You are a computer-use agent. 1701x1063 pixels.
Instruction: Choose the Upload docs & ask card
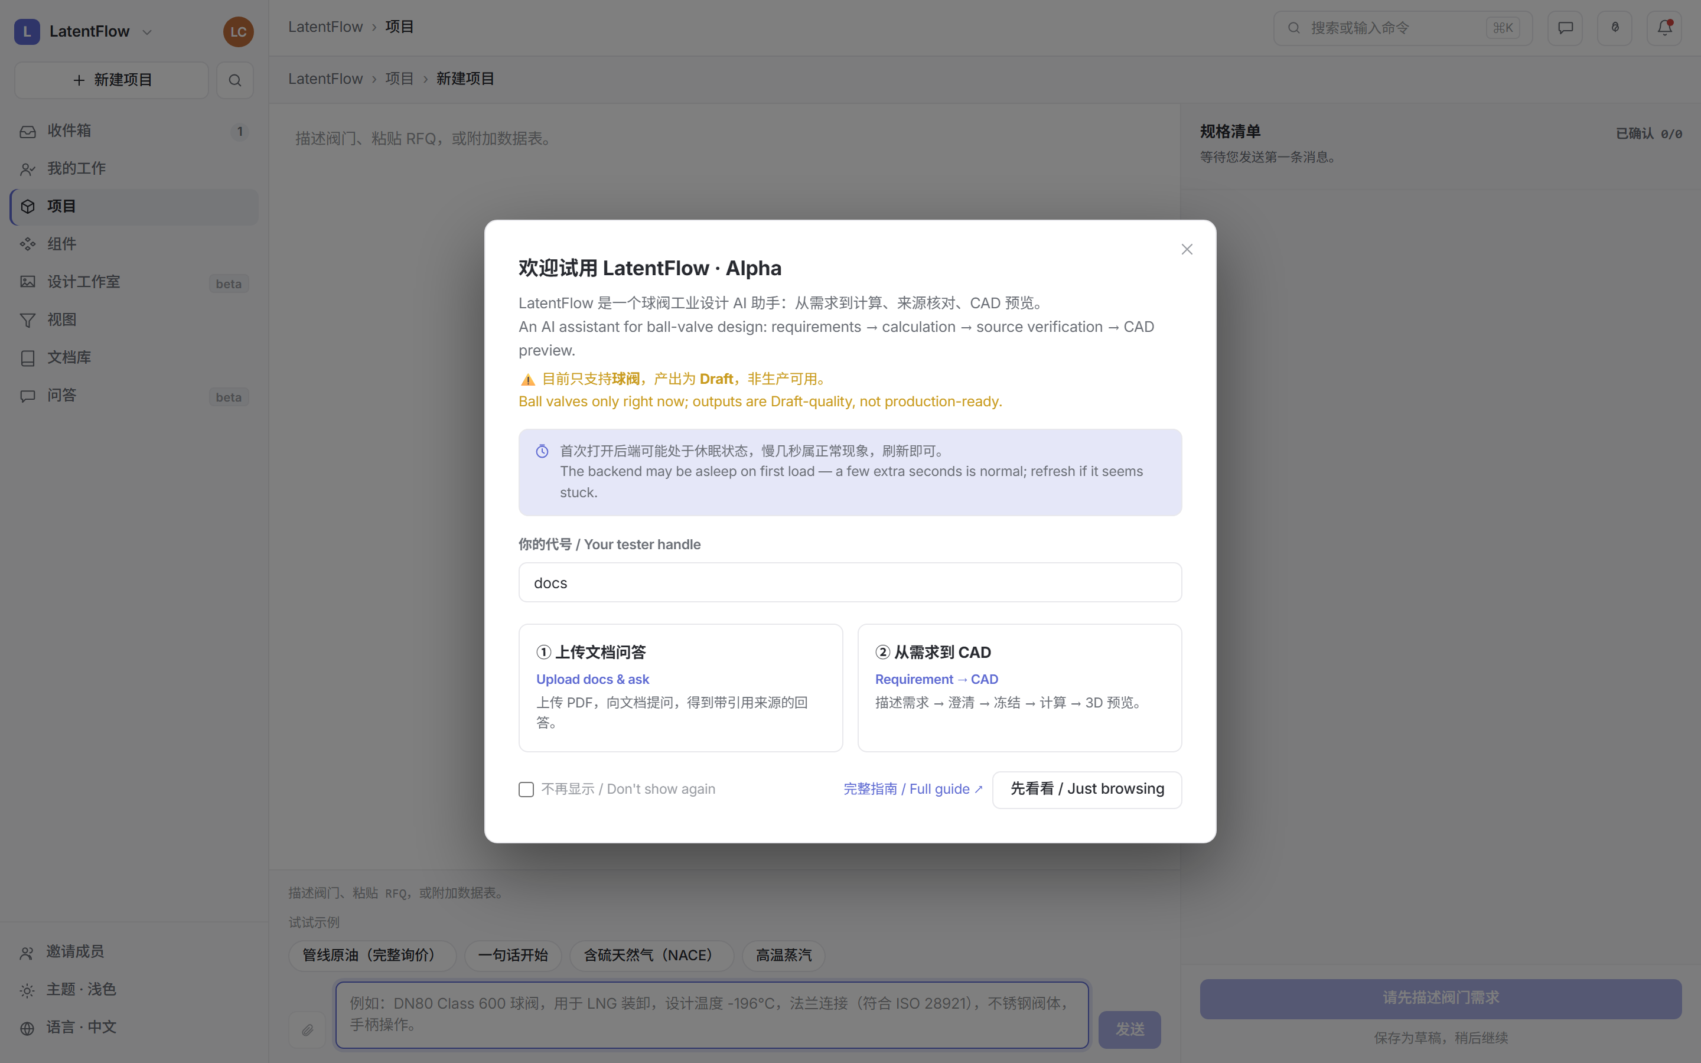[x=680, y=687]
